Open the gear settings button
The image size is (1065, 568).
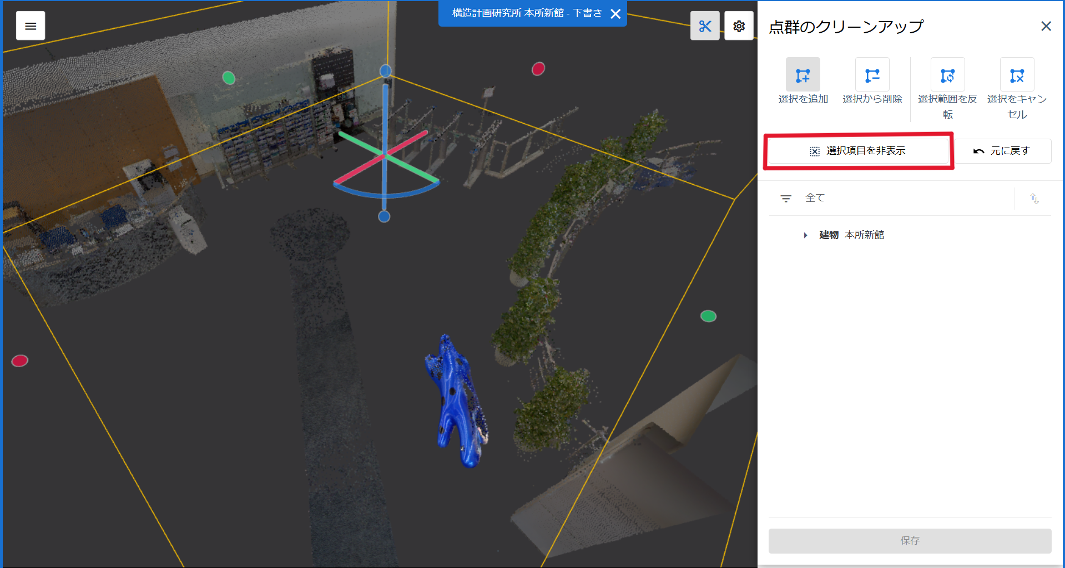tap(739, 26)
